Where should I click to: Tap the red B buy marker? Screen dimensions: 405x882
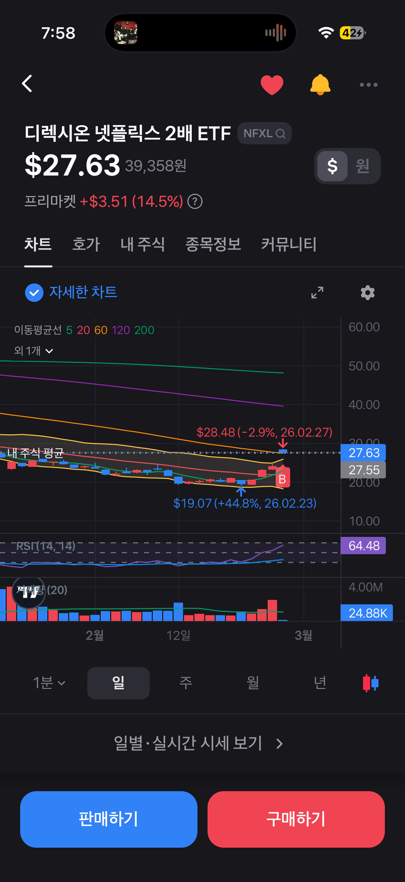[x=283, y=478]
